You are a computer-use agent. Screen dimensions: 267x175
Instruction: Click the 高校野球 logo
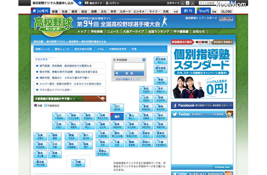[x=53, y=25]
